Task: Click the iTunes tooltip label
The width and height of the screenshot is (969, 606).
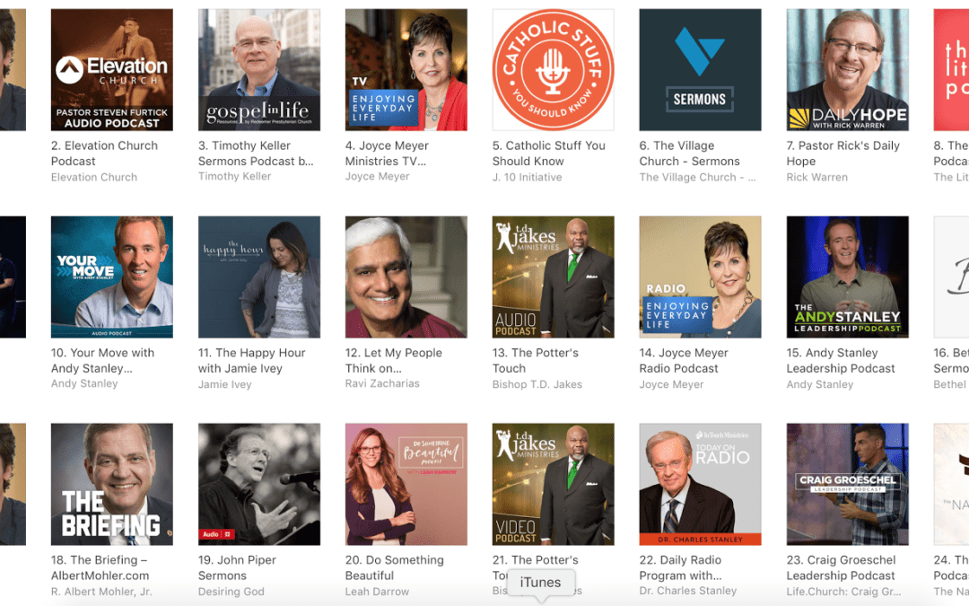Action: (x=541, y=583)
